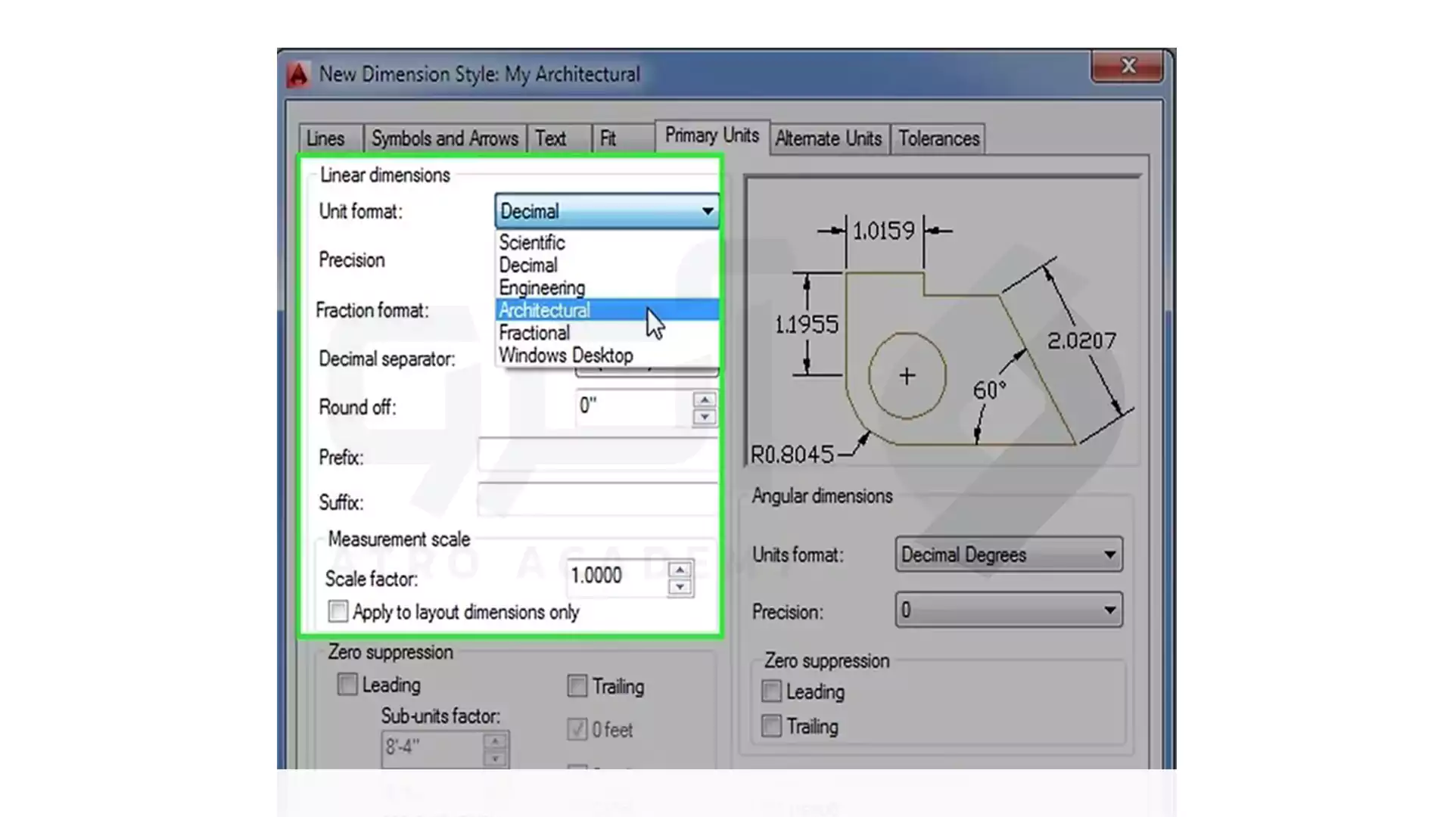Viewport: 1453px width, 817px height.
Task: Increase Round off value with up arrow
Action: coord(705,399)
